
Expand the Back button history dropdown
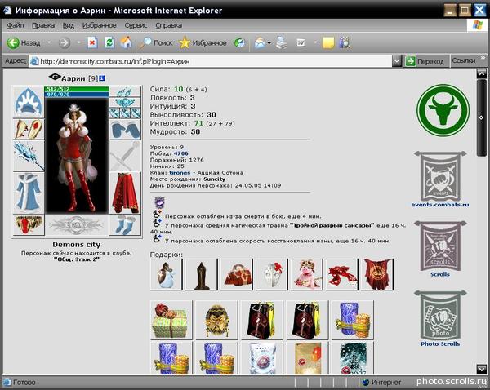click(49, 42)
